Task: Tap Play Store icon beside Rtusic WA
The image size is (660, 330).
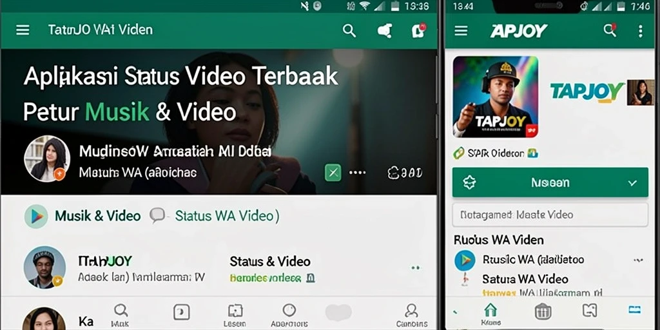Action: coord(465,260)
